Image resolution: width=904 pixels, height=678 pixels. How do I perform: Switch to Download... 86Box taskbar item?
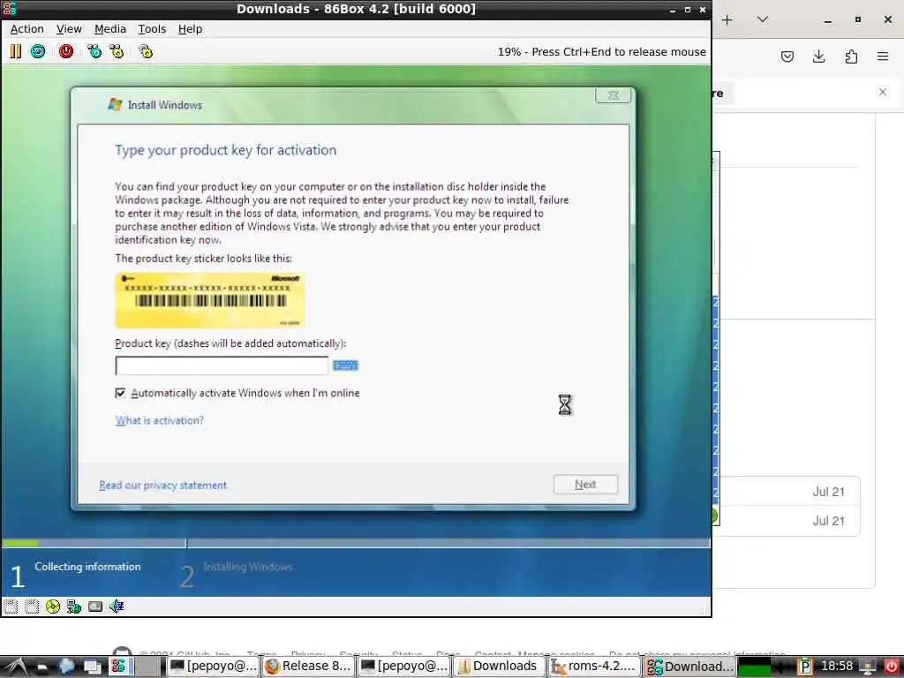pos(689,667)
